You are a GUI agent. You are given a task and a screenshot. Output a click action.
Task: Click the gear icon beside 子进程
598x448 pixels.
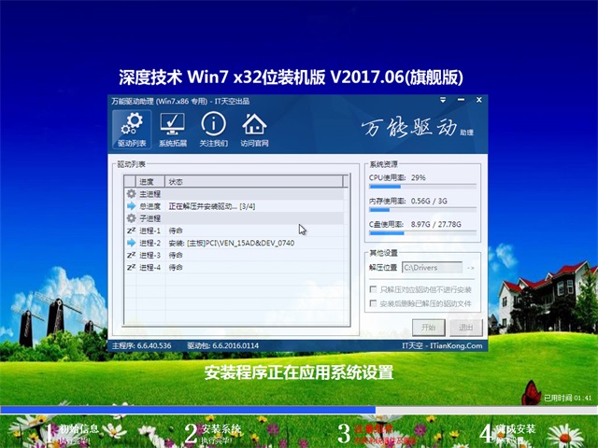point(131,218)
